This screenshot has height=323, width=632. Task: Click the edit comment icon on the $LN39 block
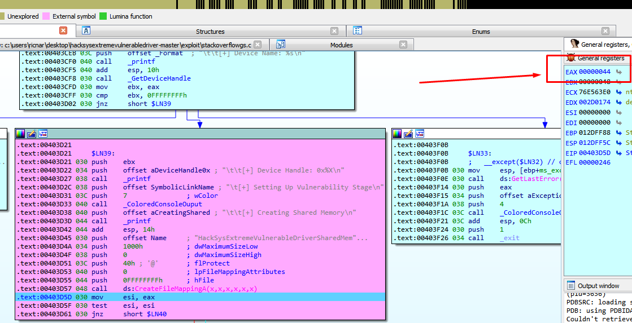pos(32,134)
